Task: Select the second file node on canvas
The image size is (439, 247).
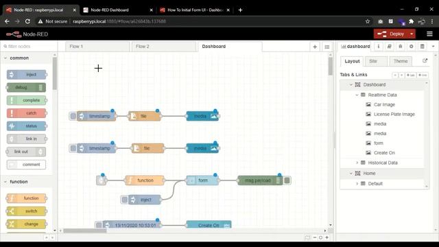Action: [148, 148]
